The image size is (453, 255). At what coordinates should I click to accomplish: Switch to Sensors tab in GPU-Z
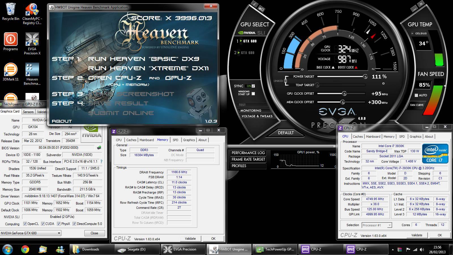[28, 112]
